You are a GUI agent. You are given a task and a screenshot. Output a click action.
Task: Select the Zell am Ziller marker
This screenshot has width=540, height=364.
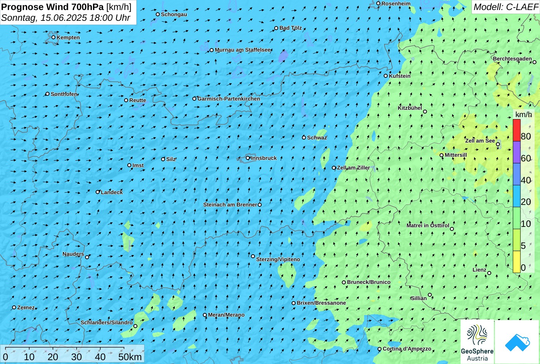(334, 168)
